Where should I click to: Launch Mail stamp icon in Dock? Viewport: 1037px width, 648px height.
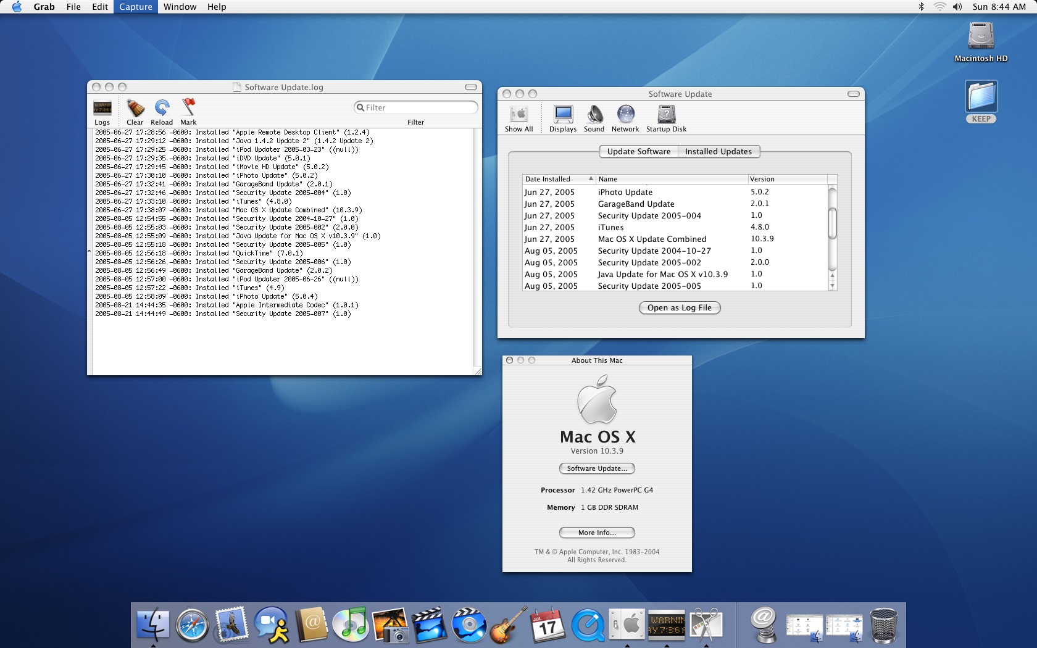231,625
